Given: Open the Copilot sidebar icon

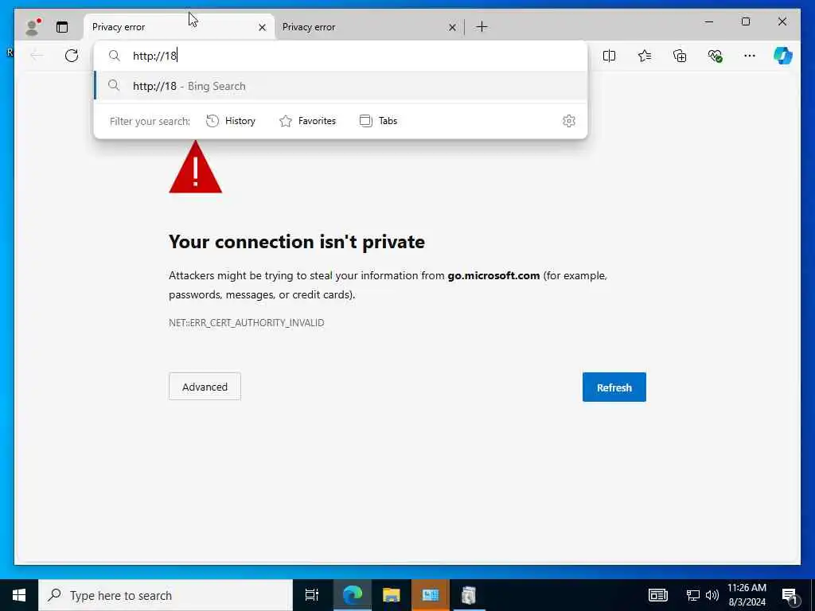Looking at the screenshot, I should click(783, 56).
